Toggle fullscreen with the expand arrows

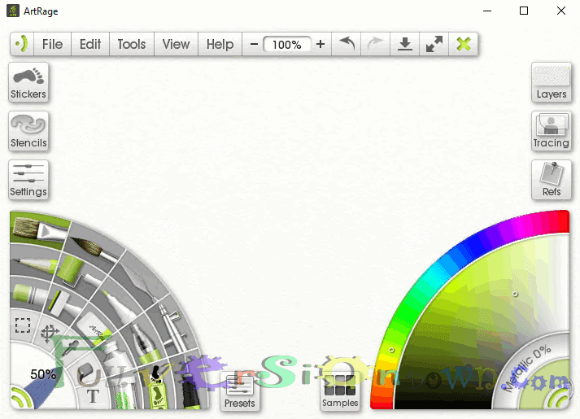coord(434,44)
